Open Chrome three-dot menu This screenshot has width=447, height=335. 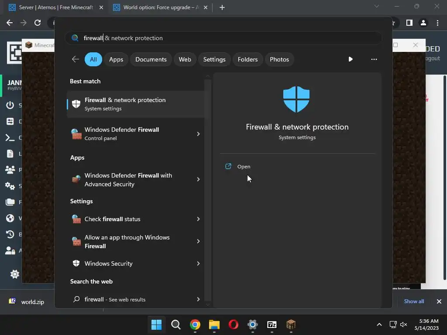(437, 23)
